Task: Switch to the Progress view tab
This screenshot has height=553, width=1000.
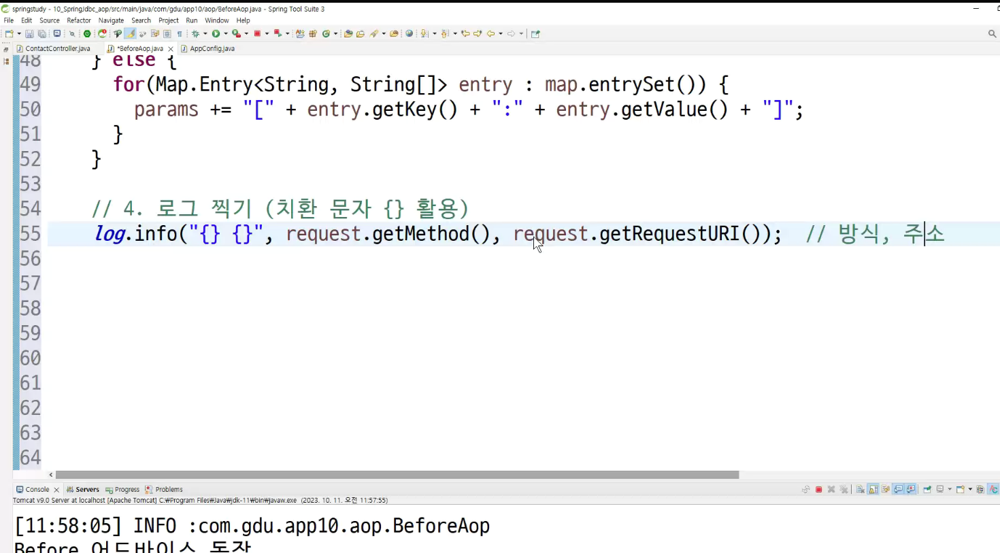Action: (122, 490)
